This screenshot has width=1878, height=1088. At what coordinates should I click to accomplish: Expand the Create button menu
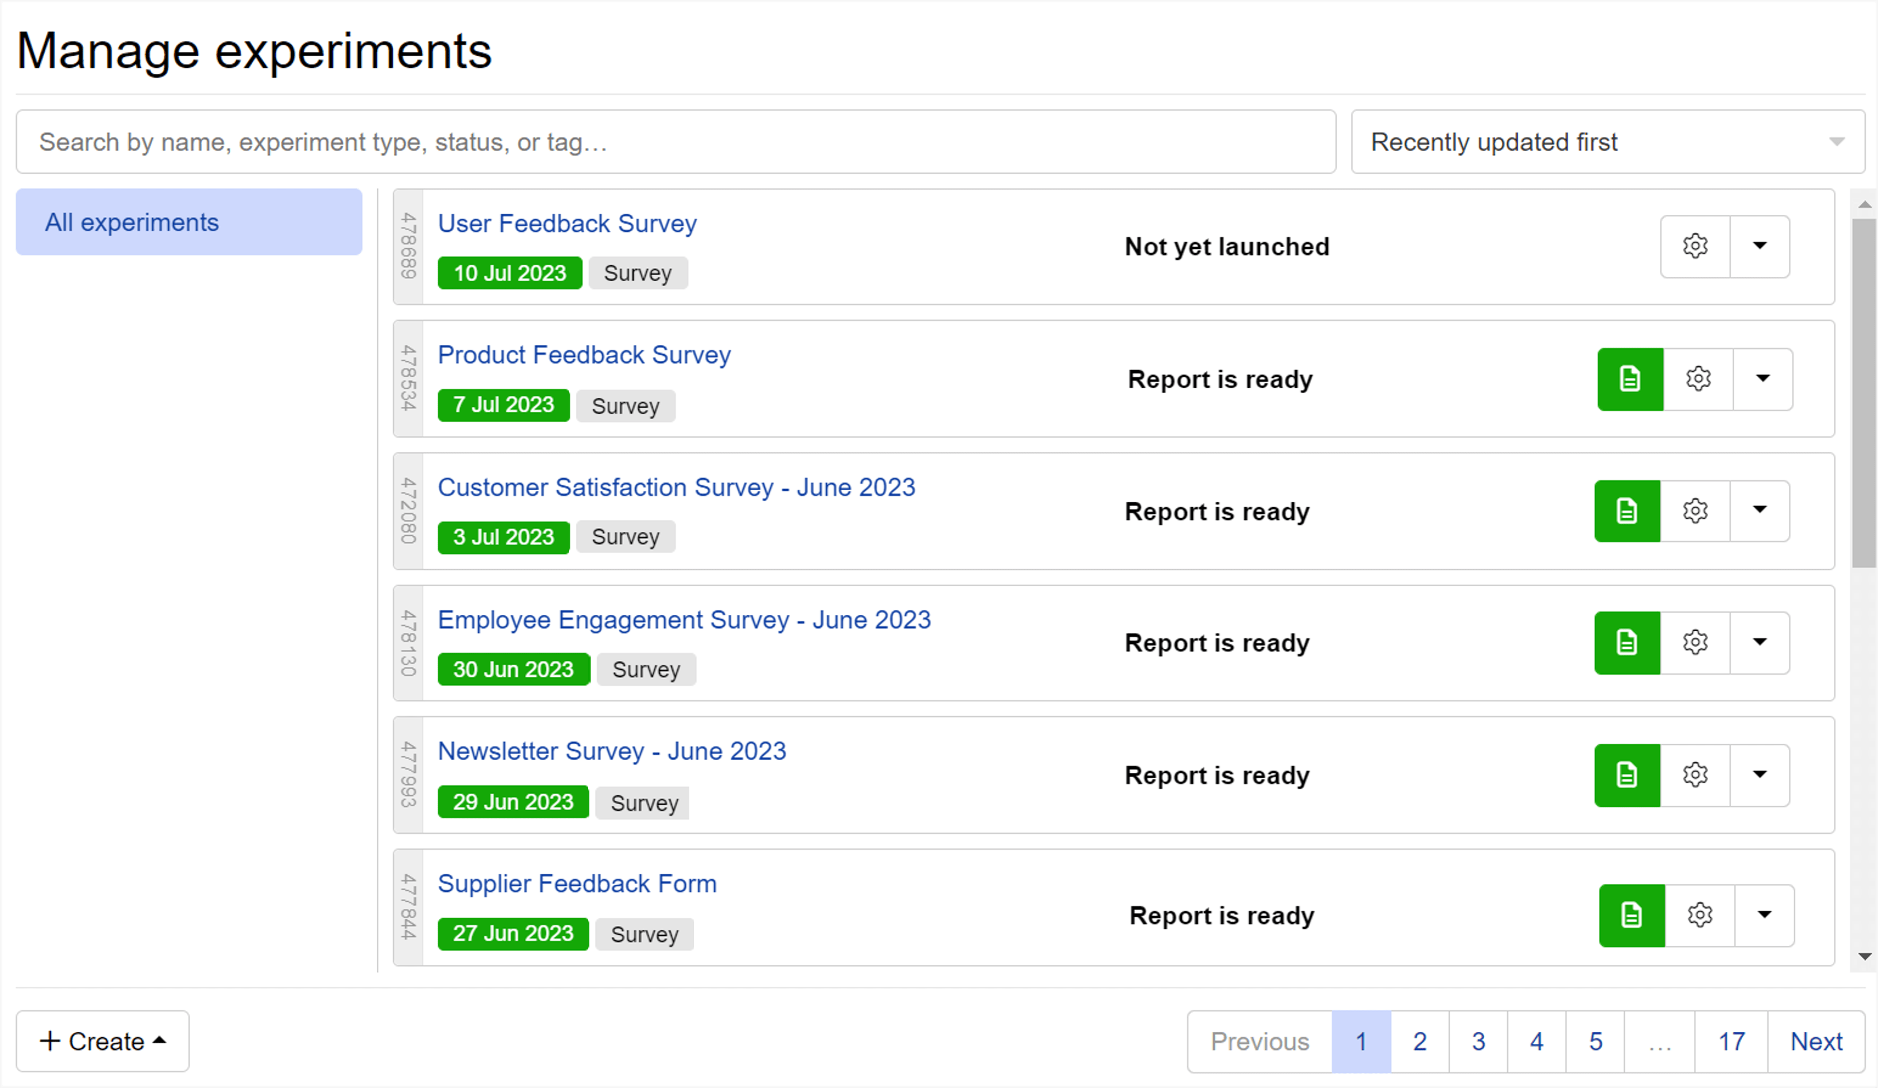(x=103, y=1041)
